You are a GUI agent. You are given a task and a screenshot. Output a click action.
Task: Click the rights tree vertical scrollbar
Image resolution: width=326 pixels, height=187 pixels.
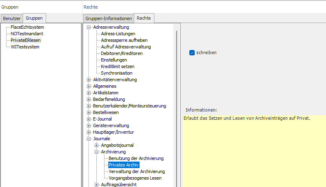(177, 109)
